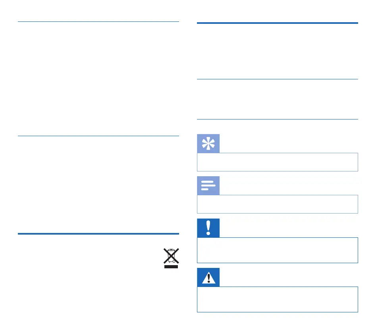Select the second horizontal rule in the right column
Viewport: 376px width, 333px height.
277,79
